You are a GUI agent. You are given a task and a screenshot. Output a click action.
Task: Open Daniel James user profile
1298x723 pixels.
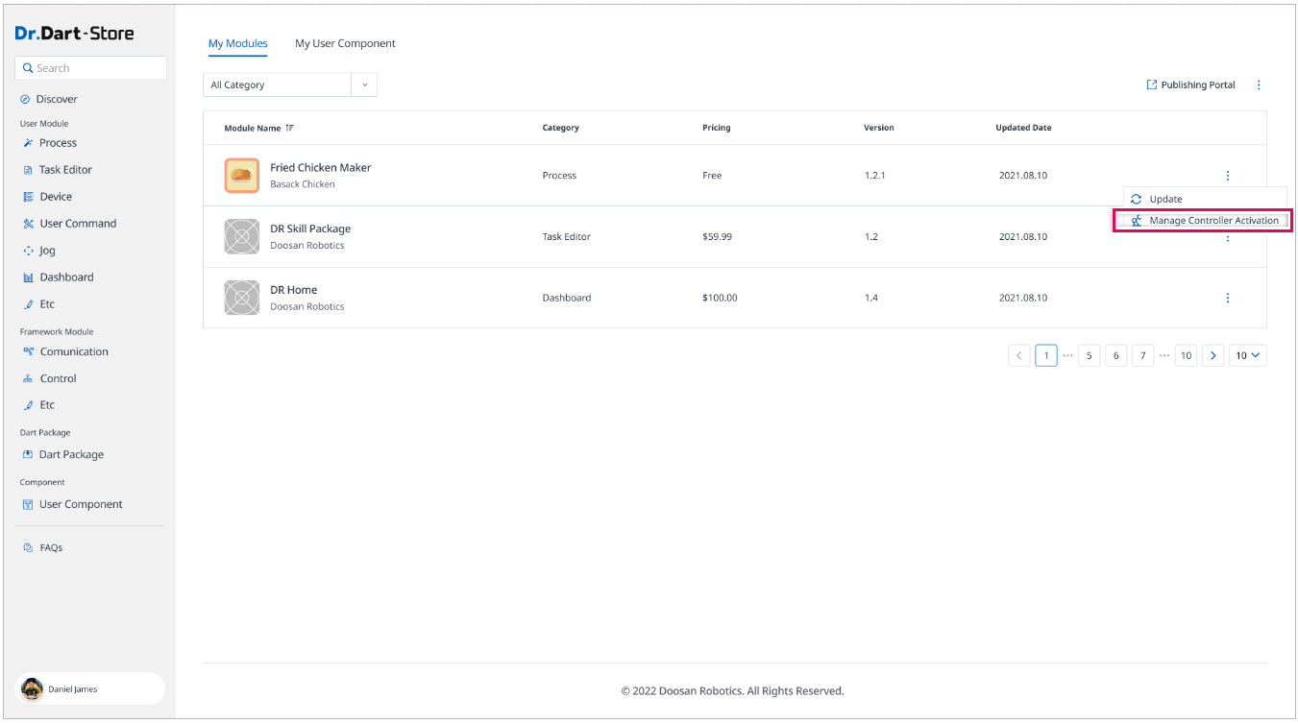(x=72, y=688)
